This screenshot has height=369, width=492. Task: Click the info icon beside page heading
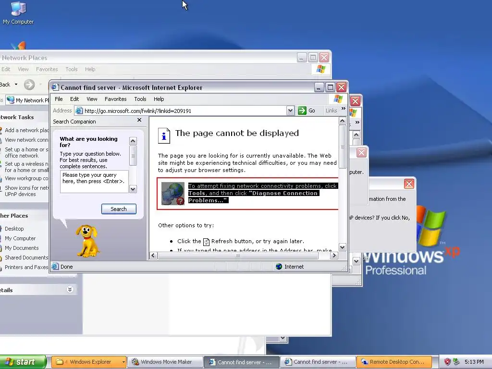pyautogui.click(x=164, y=136)
